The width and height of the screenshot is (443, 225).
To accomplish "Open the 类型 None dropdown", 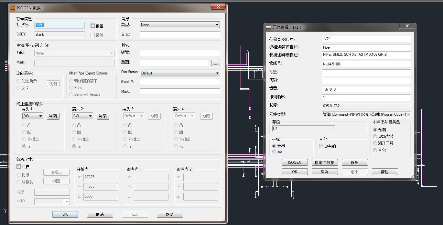I will tap(180, 25).
